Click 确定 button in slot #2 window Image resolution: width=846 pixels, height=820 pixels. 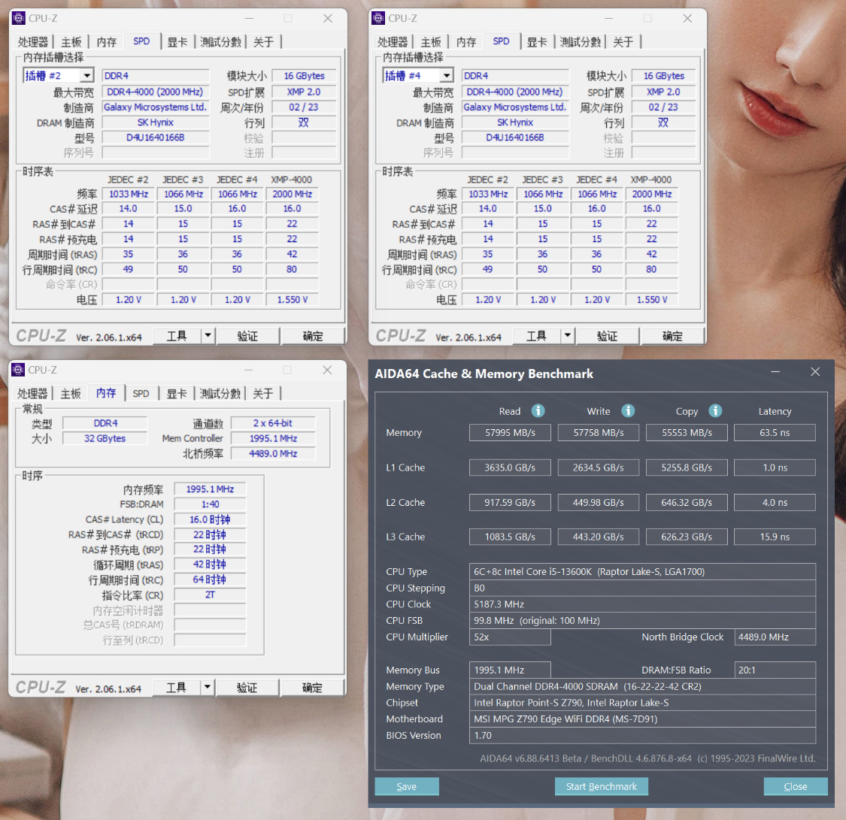pyautogui.click(x=313, y=336)
